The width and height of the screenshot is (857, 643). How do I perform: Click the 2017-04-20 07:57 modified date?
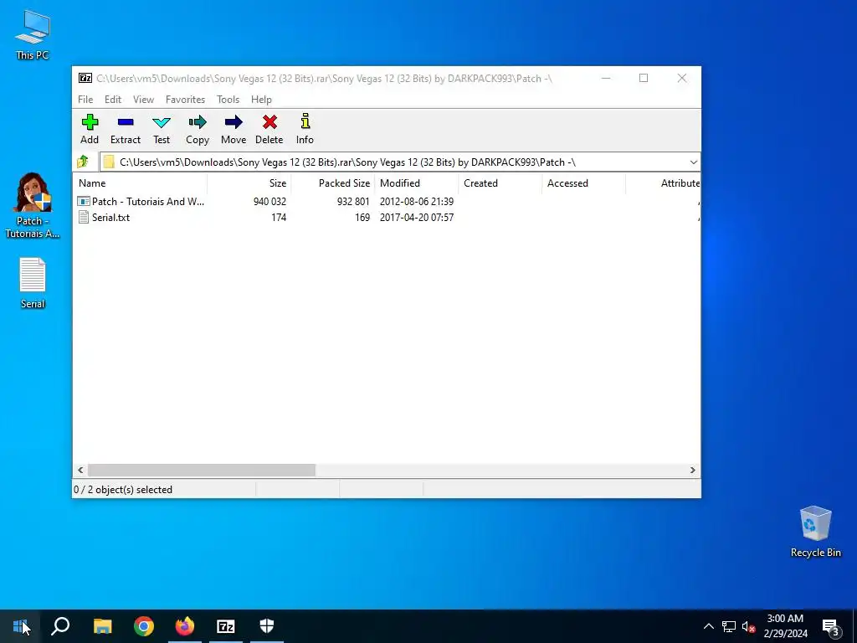[417, 218]
